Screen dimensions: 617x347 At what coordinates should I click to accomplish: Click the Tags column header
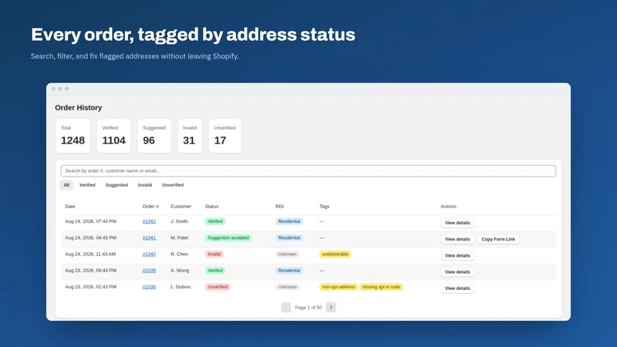324,207
